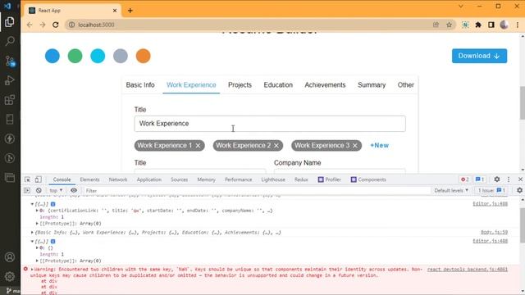Open Chrome three-dot menu
The width and height of the screenshot is (525, 295).
[x=518, y=25]
